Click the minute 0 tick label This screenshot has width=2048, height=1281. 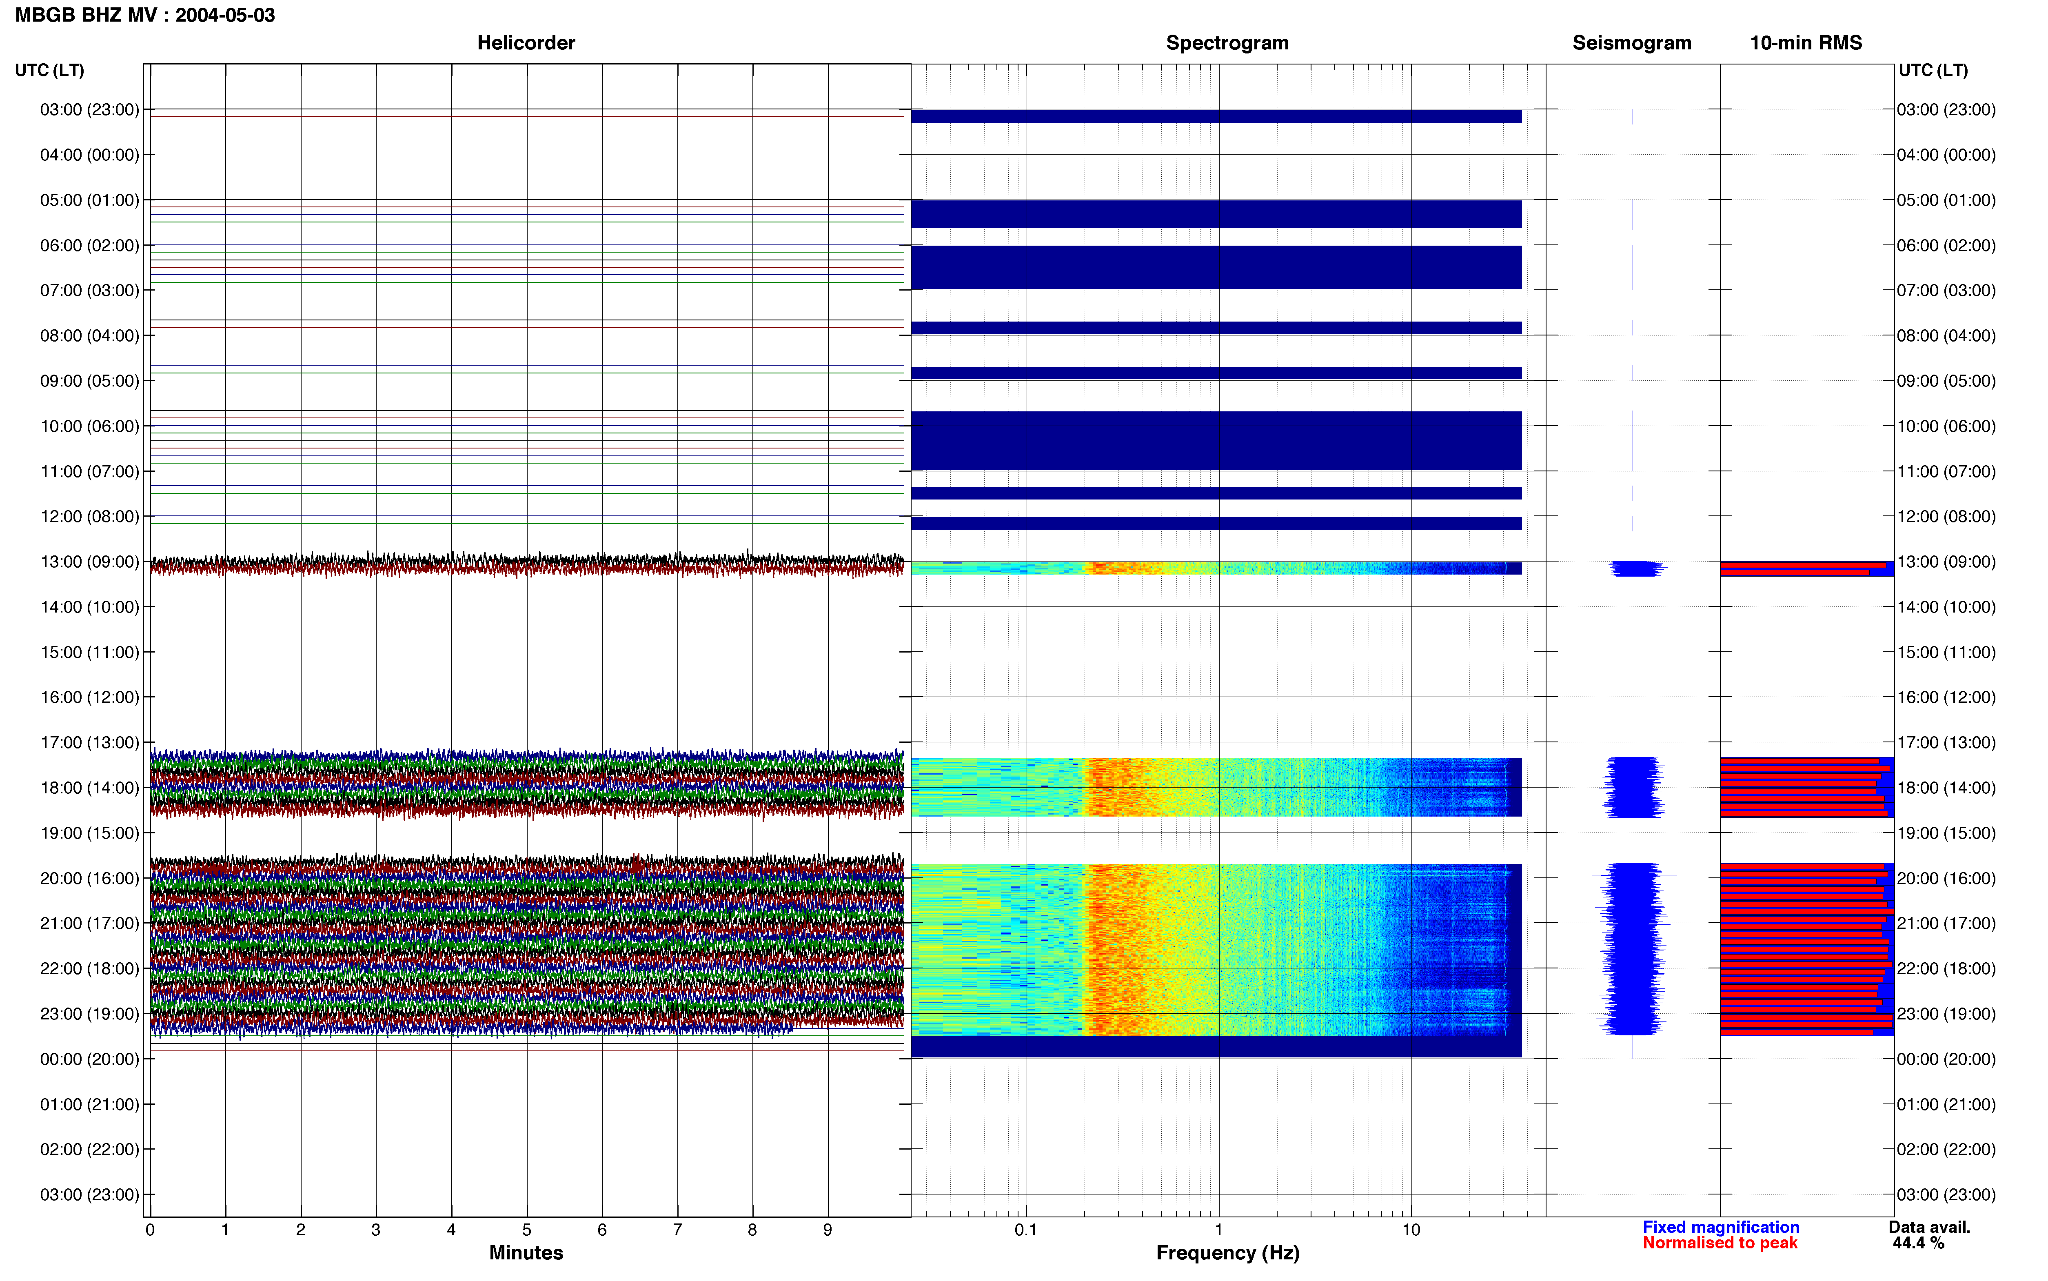click(150, 1230)
